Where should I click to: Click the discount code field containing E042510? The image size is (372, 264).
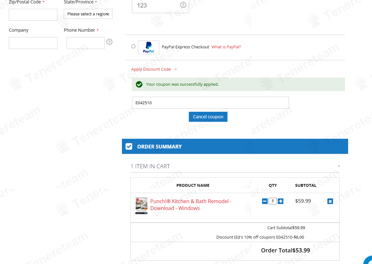[x=210, y=103]
